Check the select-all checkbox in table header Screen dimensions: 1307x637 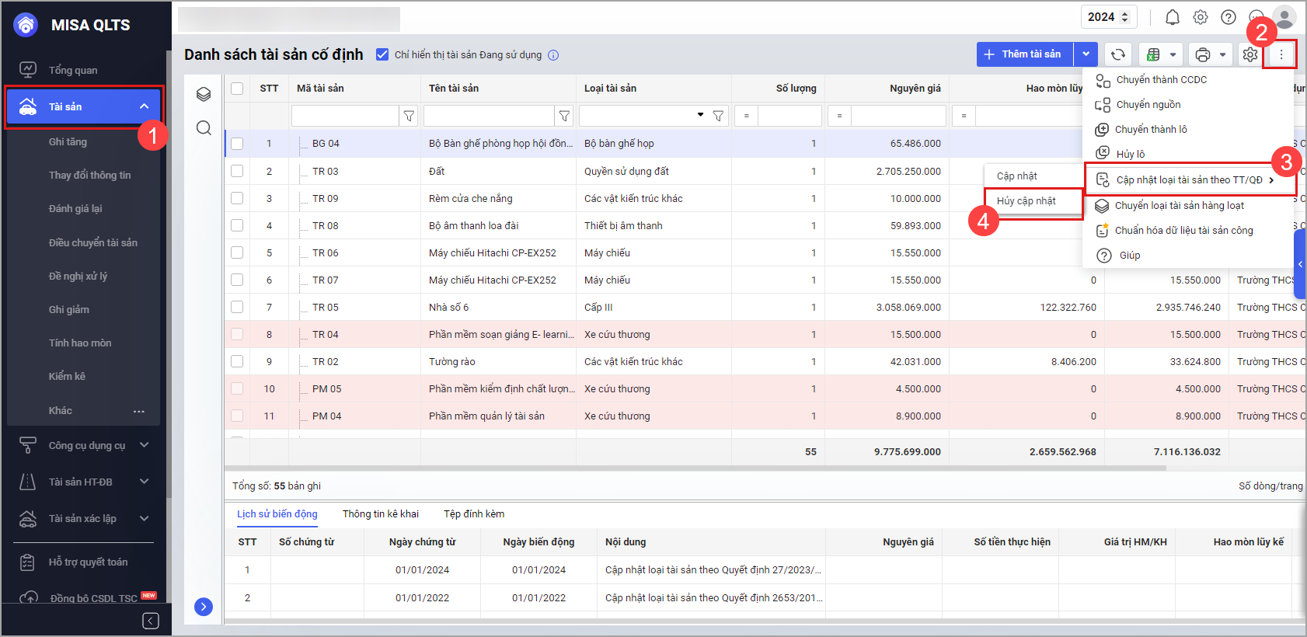[237, 89]
